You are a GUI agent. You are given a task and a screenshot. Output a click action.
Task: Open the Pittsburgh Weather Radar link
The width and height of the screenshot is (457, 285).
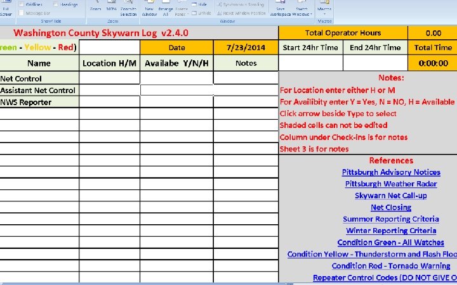click(391, 184)
